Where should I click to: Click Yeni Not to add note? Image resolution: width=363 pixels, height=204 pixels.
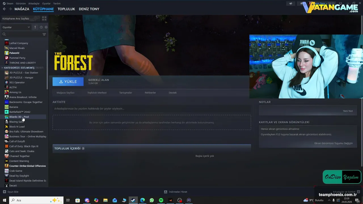click(348, 111)
